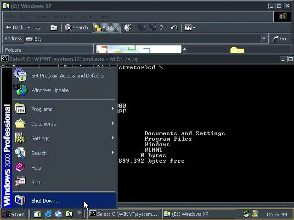
Task: Open Set Program Access and Defaults
Action: (x=64, y=76)
